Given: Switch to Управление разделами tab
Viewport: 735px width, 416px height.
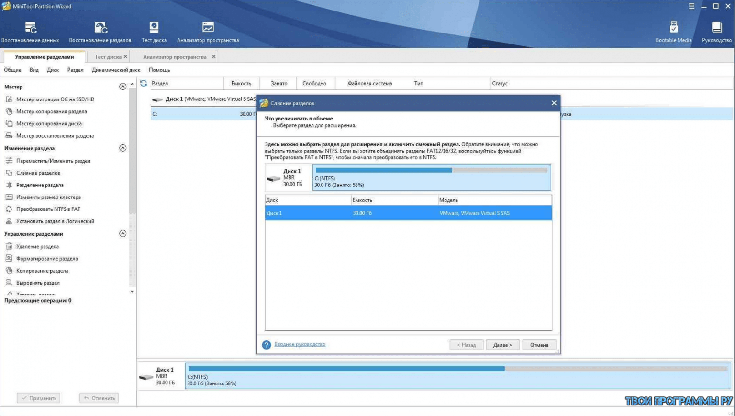Looking at the screenshot, I should coord(44,57).
